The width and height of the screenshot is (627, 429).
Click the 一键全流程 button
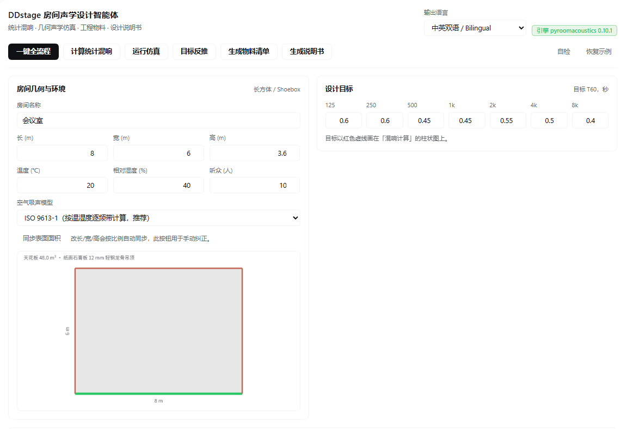pos(34,52)
